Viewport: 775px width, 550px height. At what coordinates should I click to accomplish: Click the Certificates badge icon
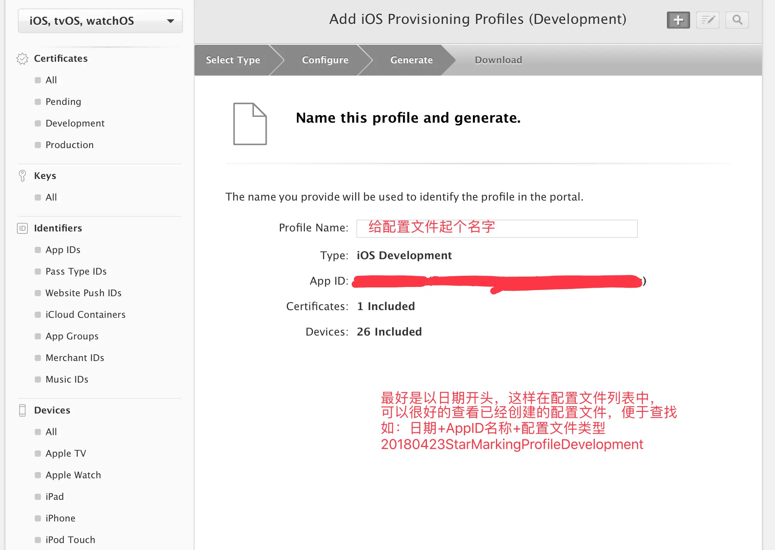22,59
